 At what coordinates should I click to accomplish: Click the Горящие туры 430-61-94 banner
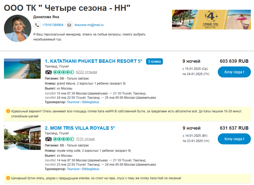[211, 20]
